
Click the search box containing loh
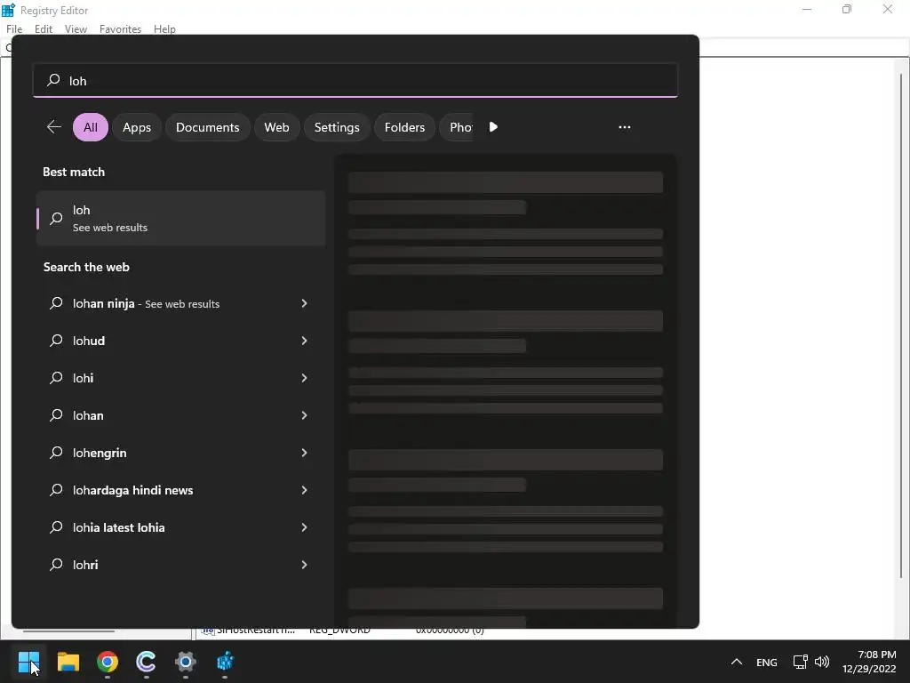click(355, 80)
